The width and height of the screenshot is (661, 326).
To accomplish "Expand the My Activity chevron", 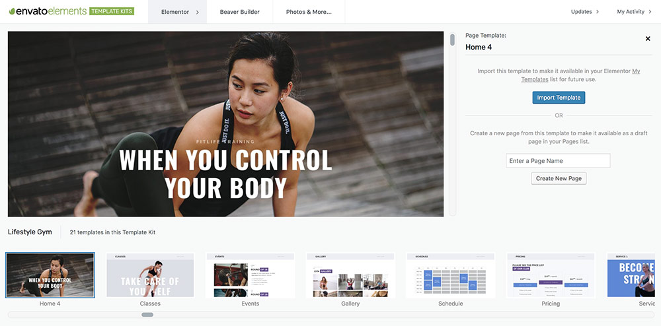I will pyautogui.click(x=650, y=12).
